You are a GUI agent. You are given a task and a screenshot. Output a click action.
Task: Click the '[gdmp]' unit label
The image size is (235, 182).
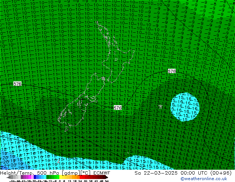[x=71, y=173]
